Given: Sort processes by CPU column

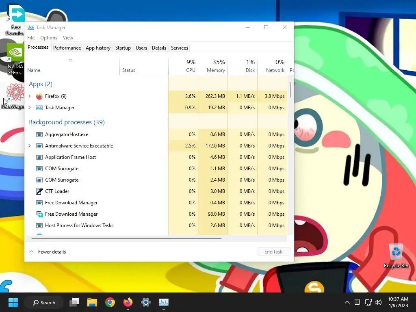Looking at the screenshot, I should coord(183,66).
